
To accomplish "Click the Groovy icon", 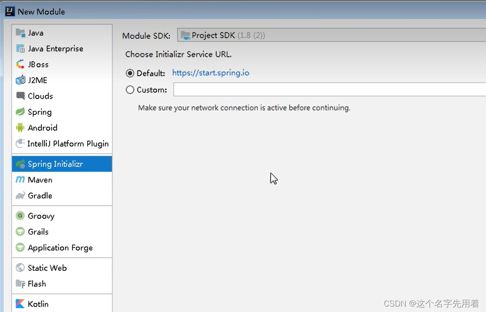I will (x=20, y=216).
